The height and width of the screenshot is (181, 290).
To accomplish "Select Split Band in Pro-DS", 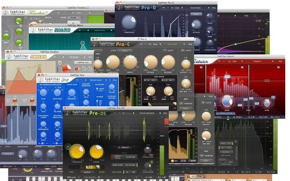I will coord(131,165).
